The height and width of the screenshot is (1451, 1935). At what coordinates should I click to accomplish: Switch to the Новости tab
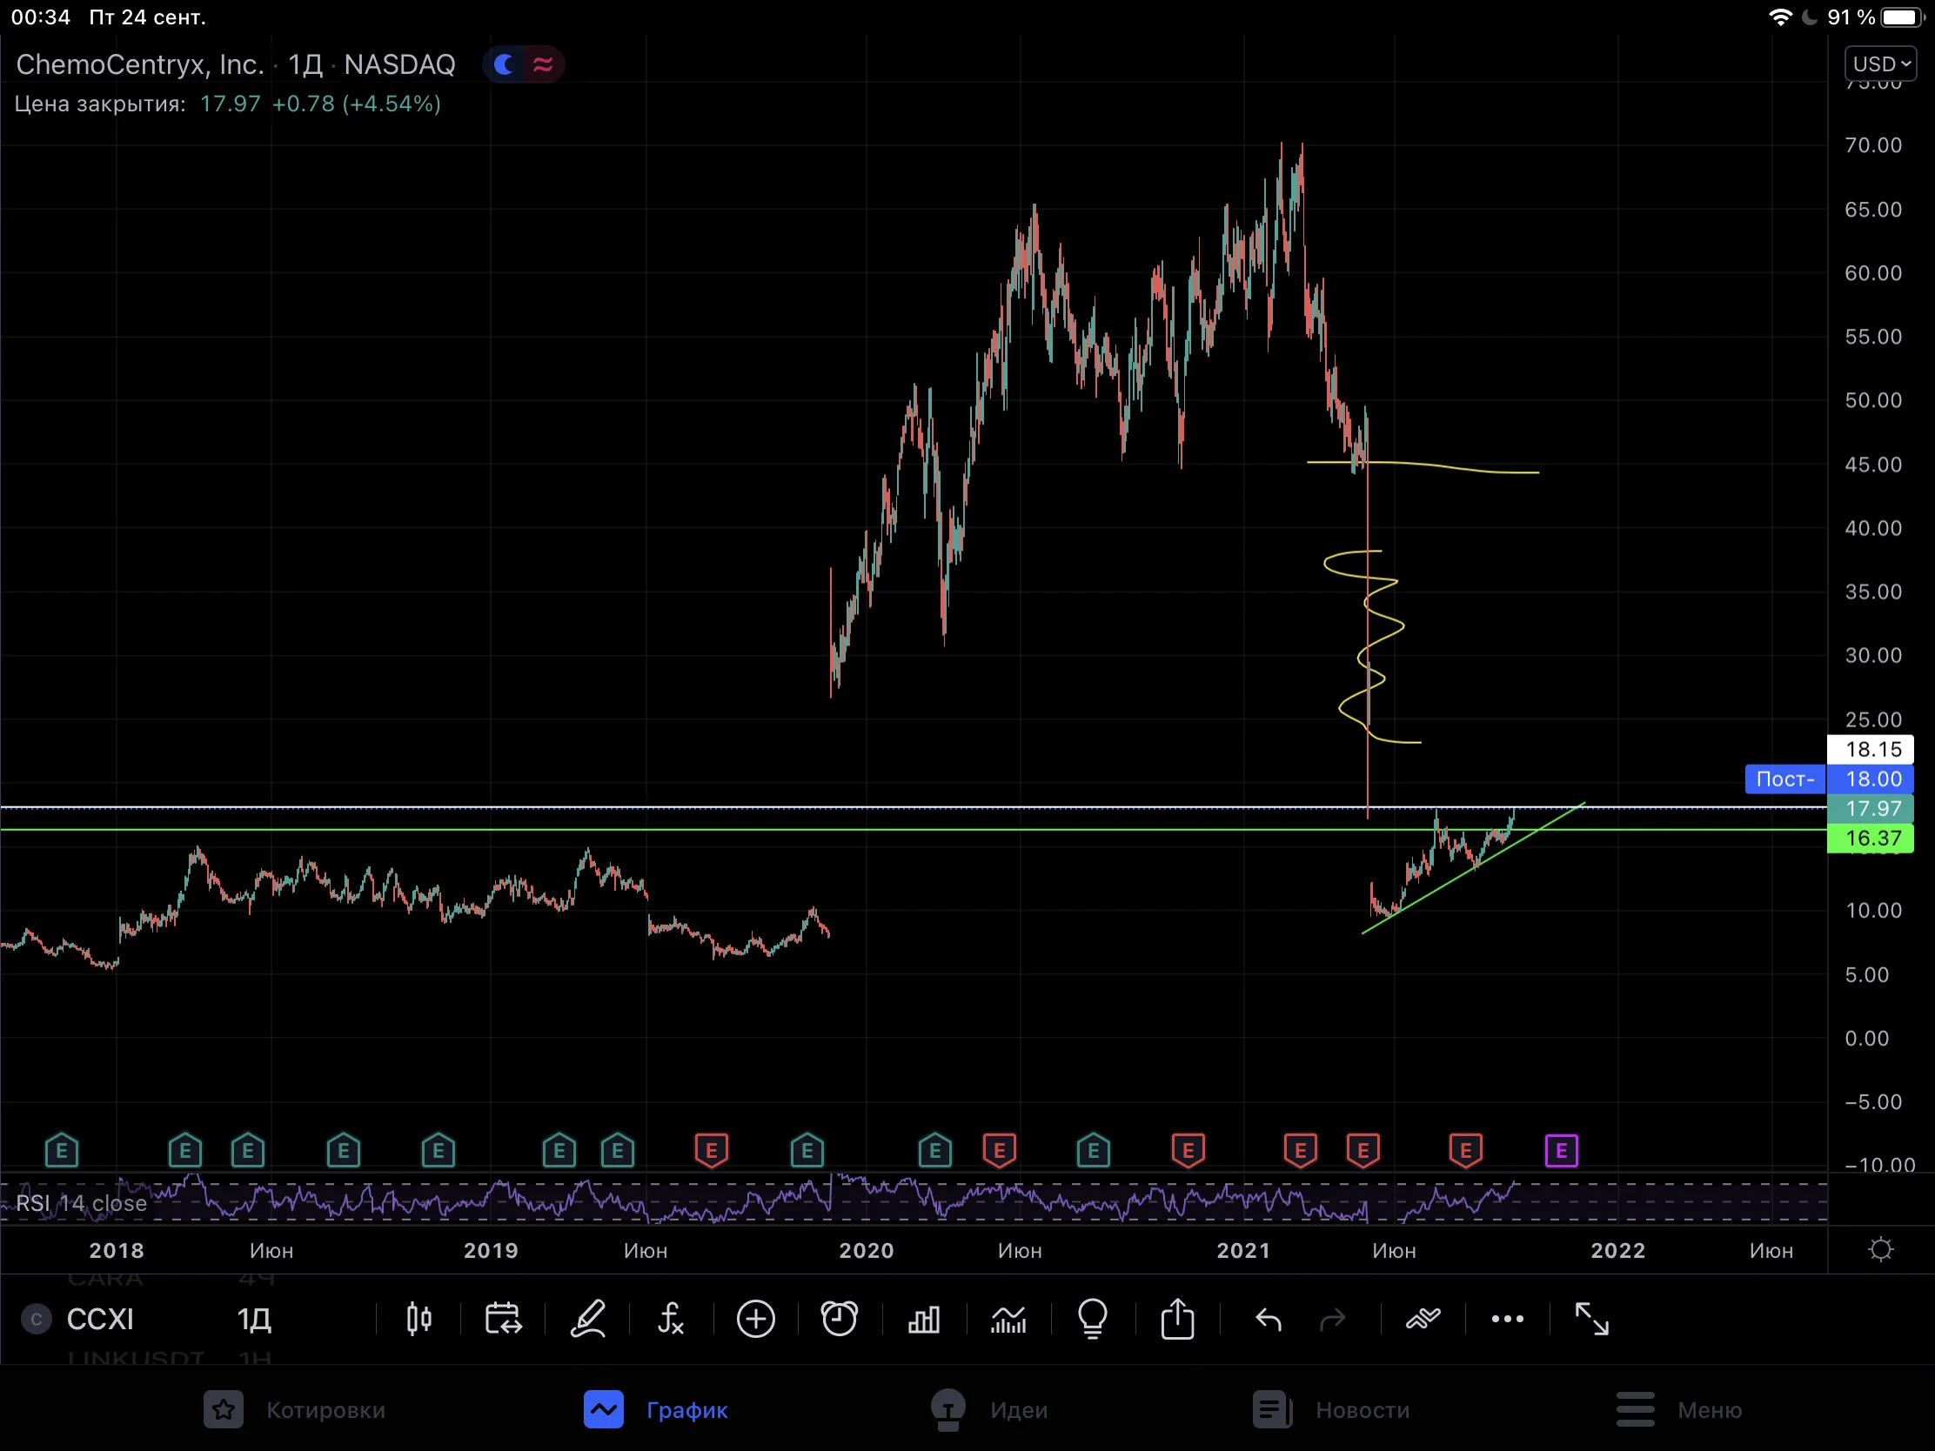1330,1410
